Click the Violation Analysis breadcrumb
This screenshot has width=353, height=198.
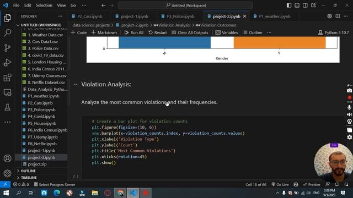click(x=172, y=25)
